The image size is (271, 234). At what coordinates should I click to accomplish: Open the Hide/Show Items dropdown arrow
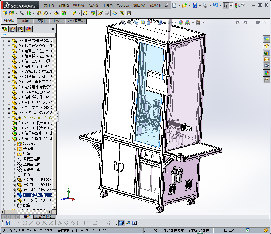(x=176, y=23)
